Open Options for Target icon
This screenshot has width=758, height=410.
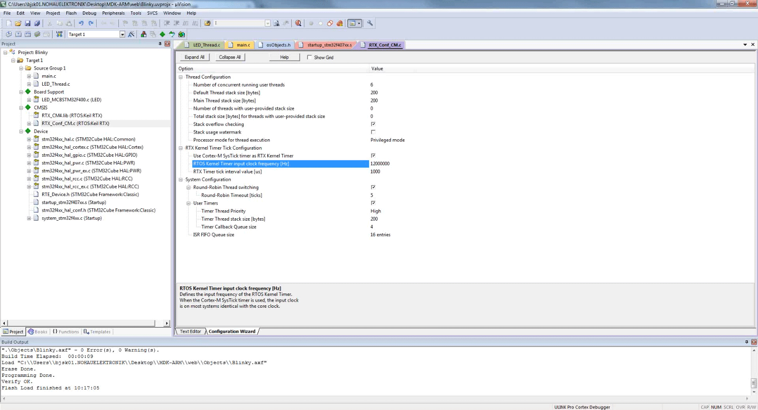pos(131,34)
